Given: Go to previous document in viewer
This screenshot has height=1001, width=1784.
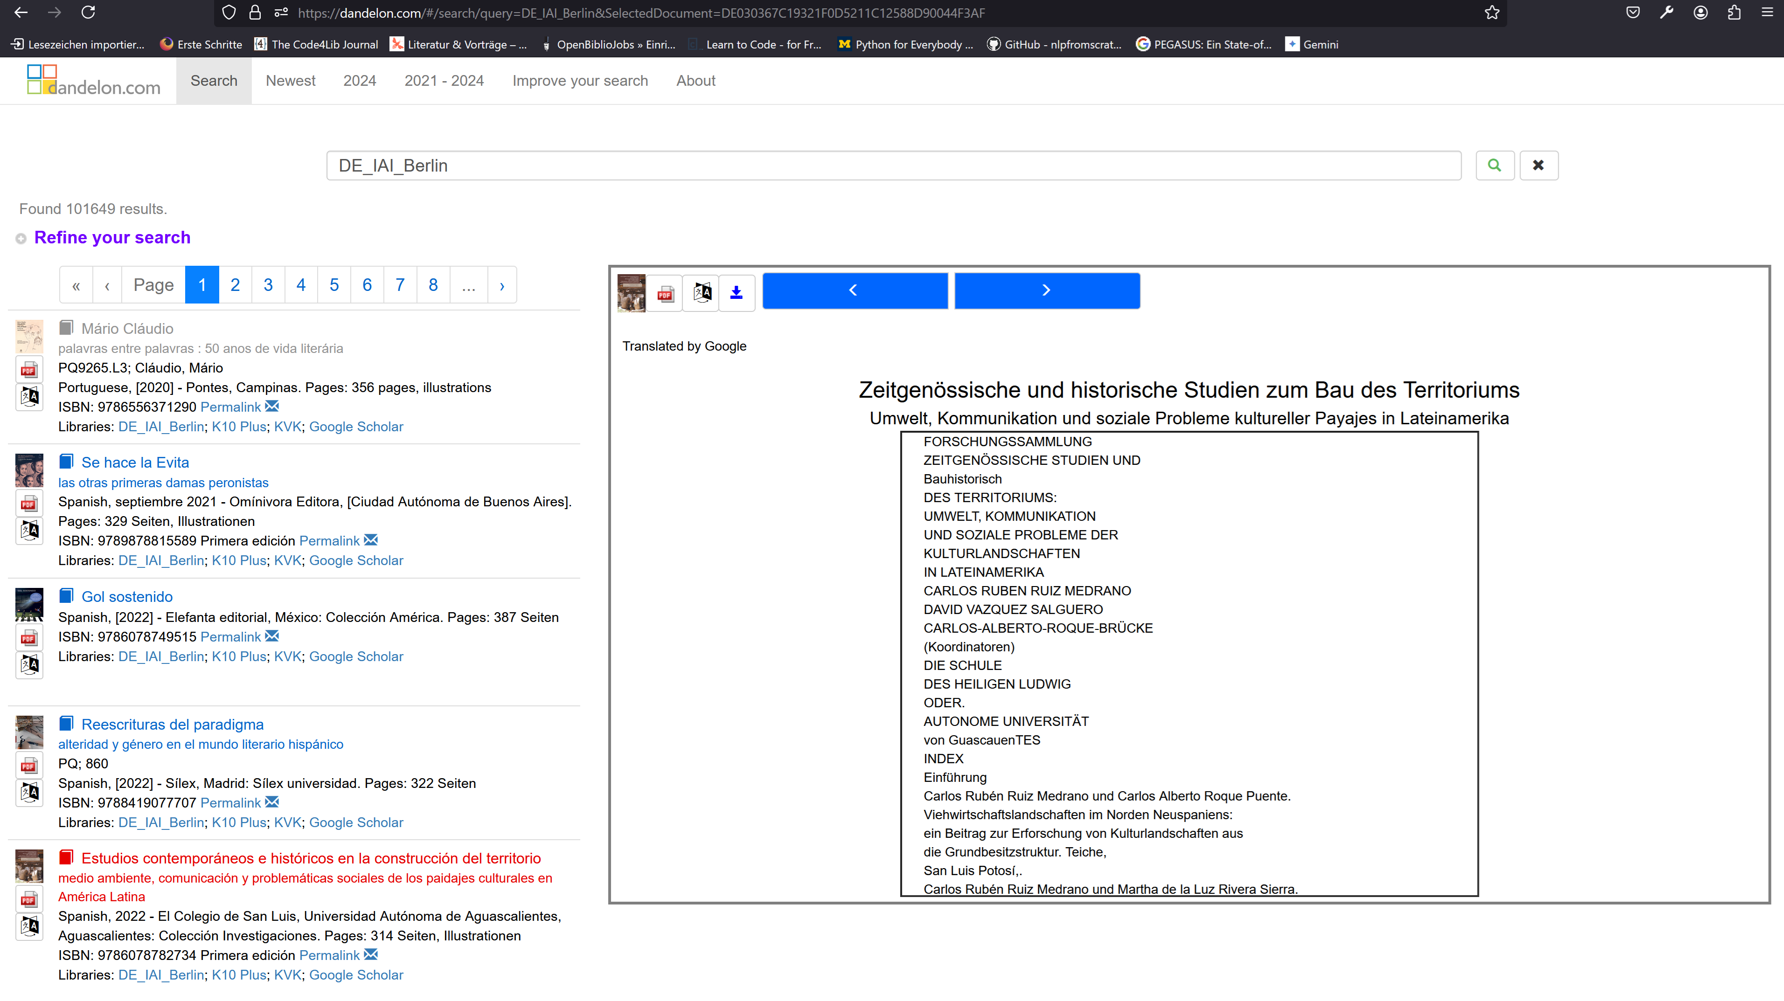Looking at the screenshot, I should point(854,291).
